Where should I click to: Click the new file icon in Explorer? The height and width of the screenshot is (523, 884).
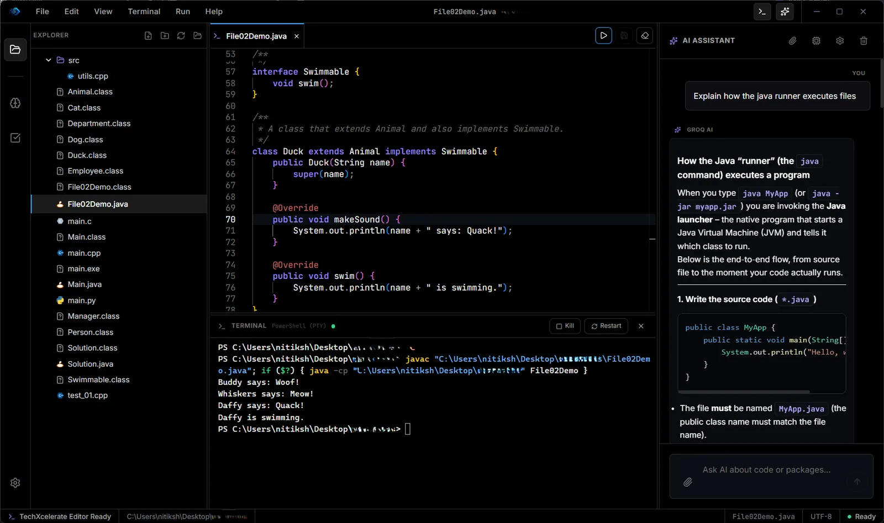[148, 35]
